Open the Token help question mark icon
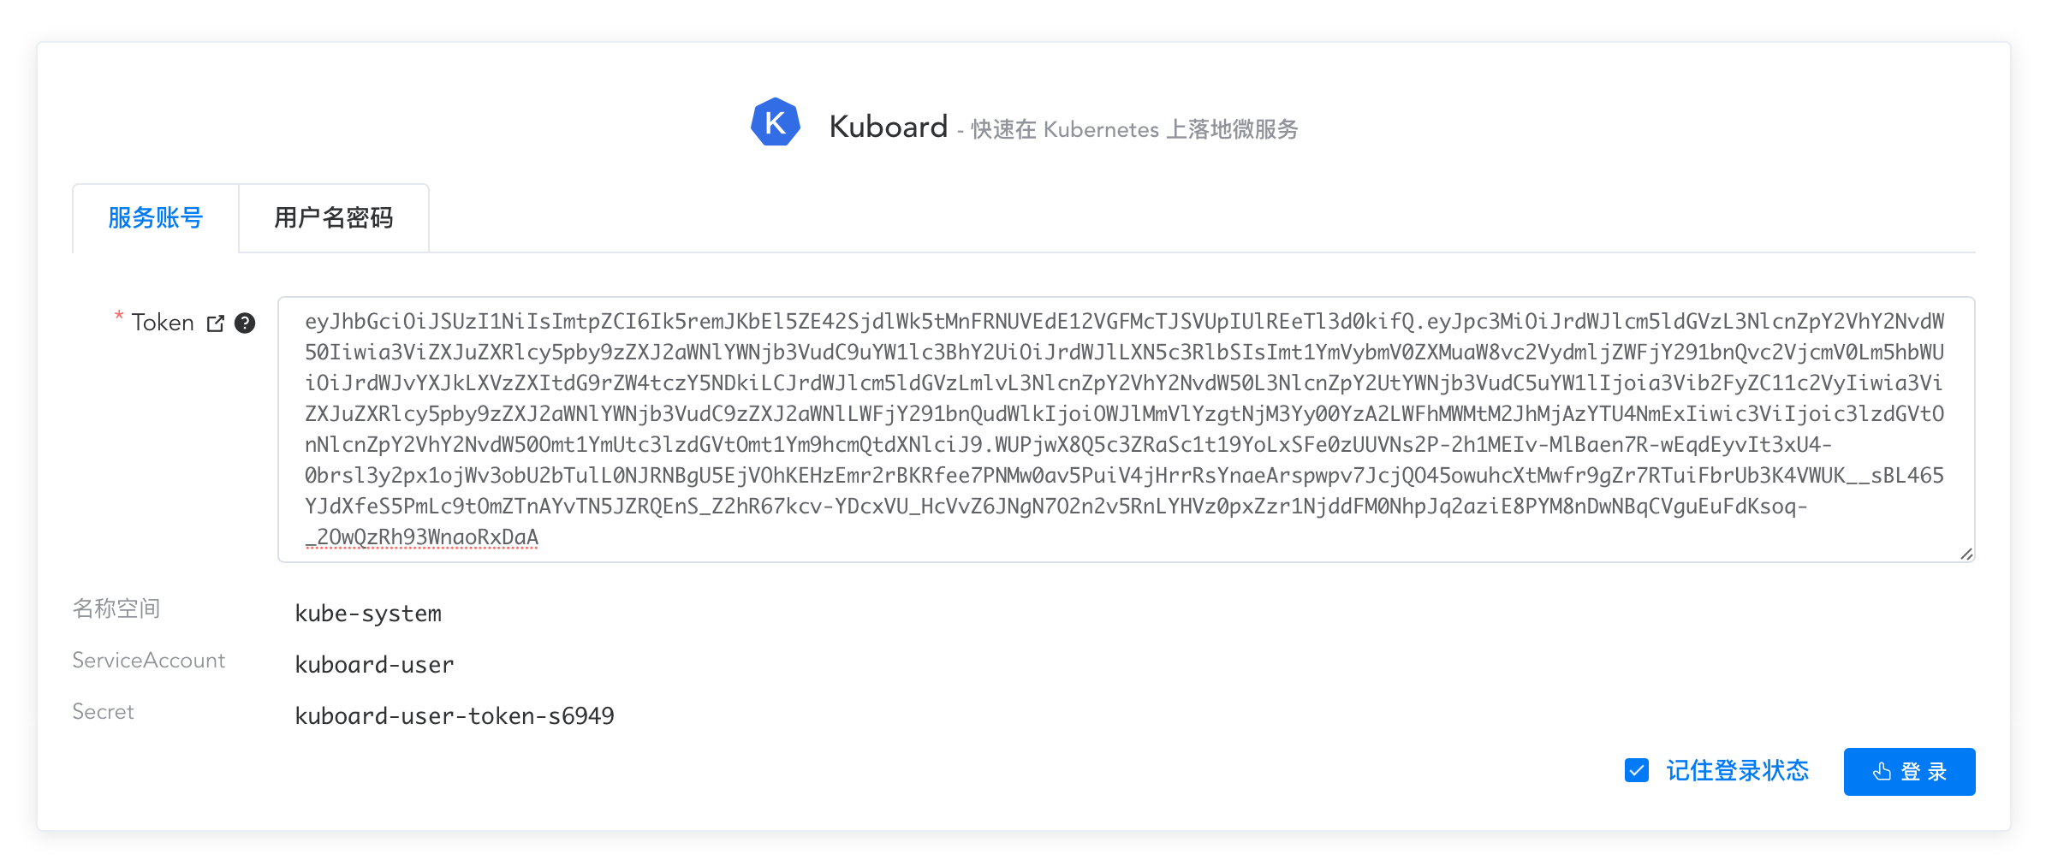The width and height of the screenshot is (2046, 866). [246, 323]
